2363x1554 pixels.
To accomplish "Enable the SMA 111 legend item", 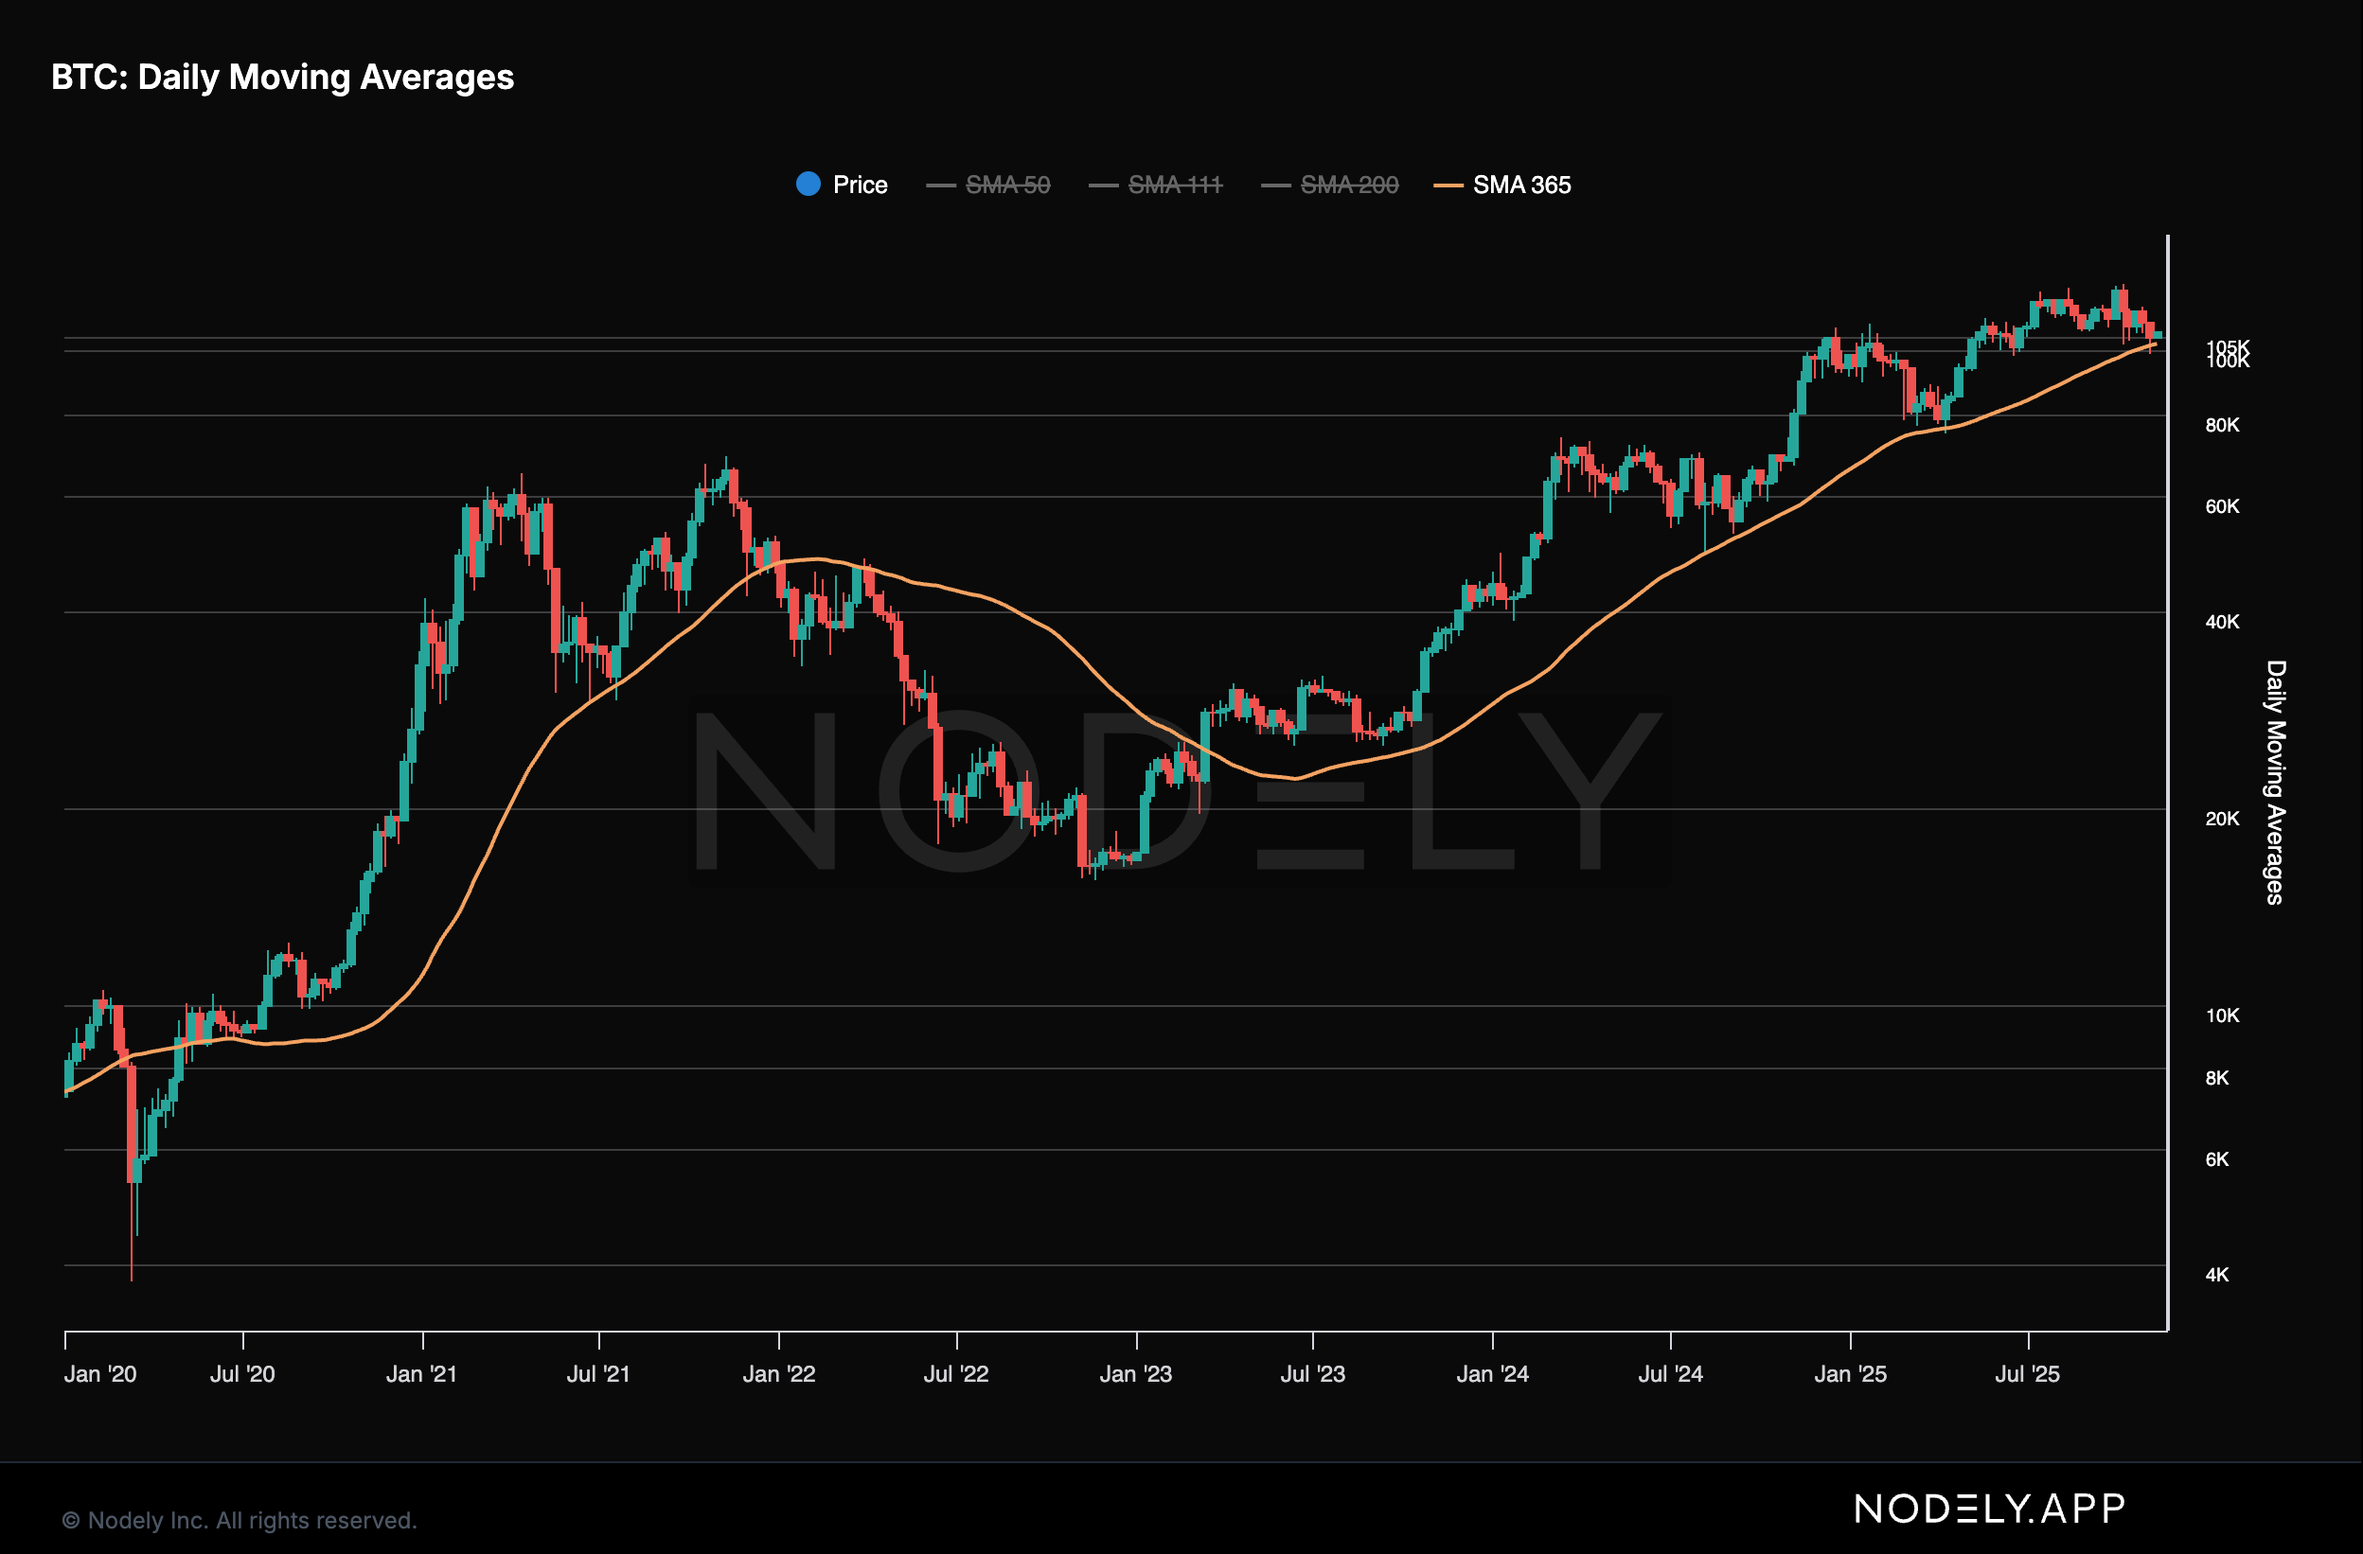I will point(1175,185).
